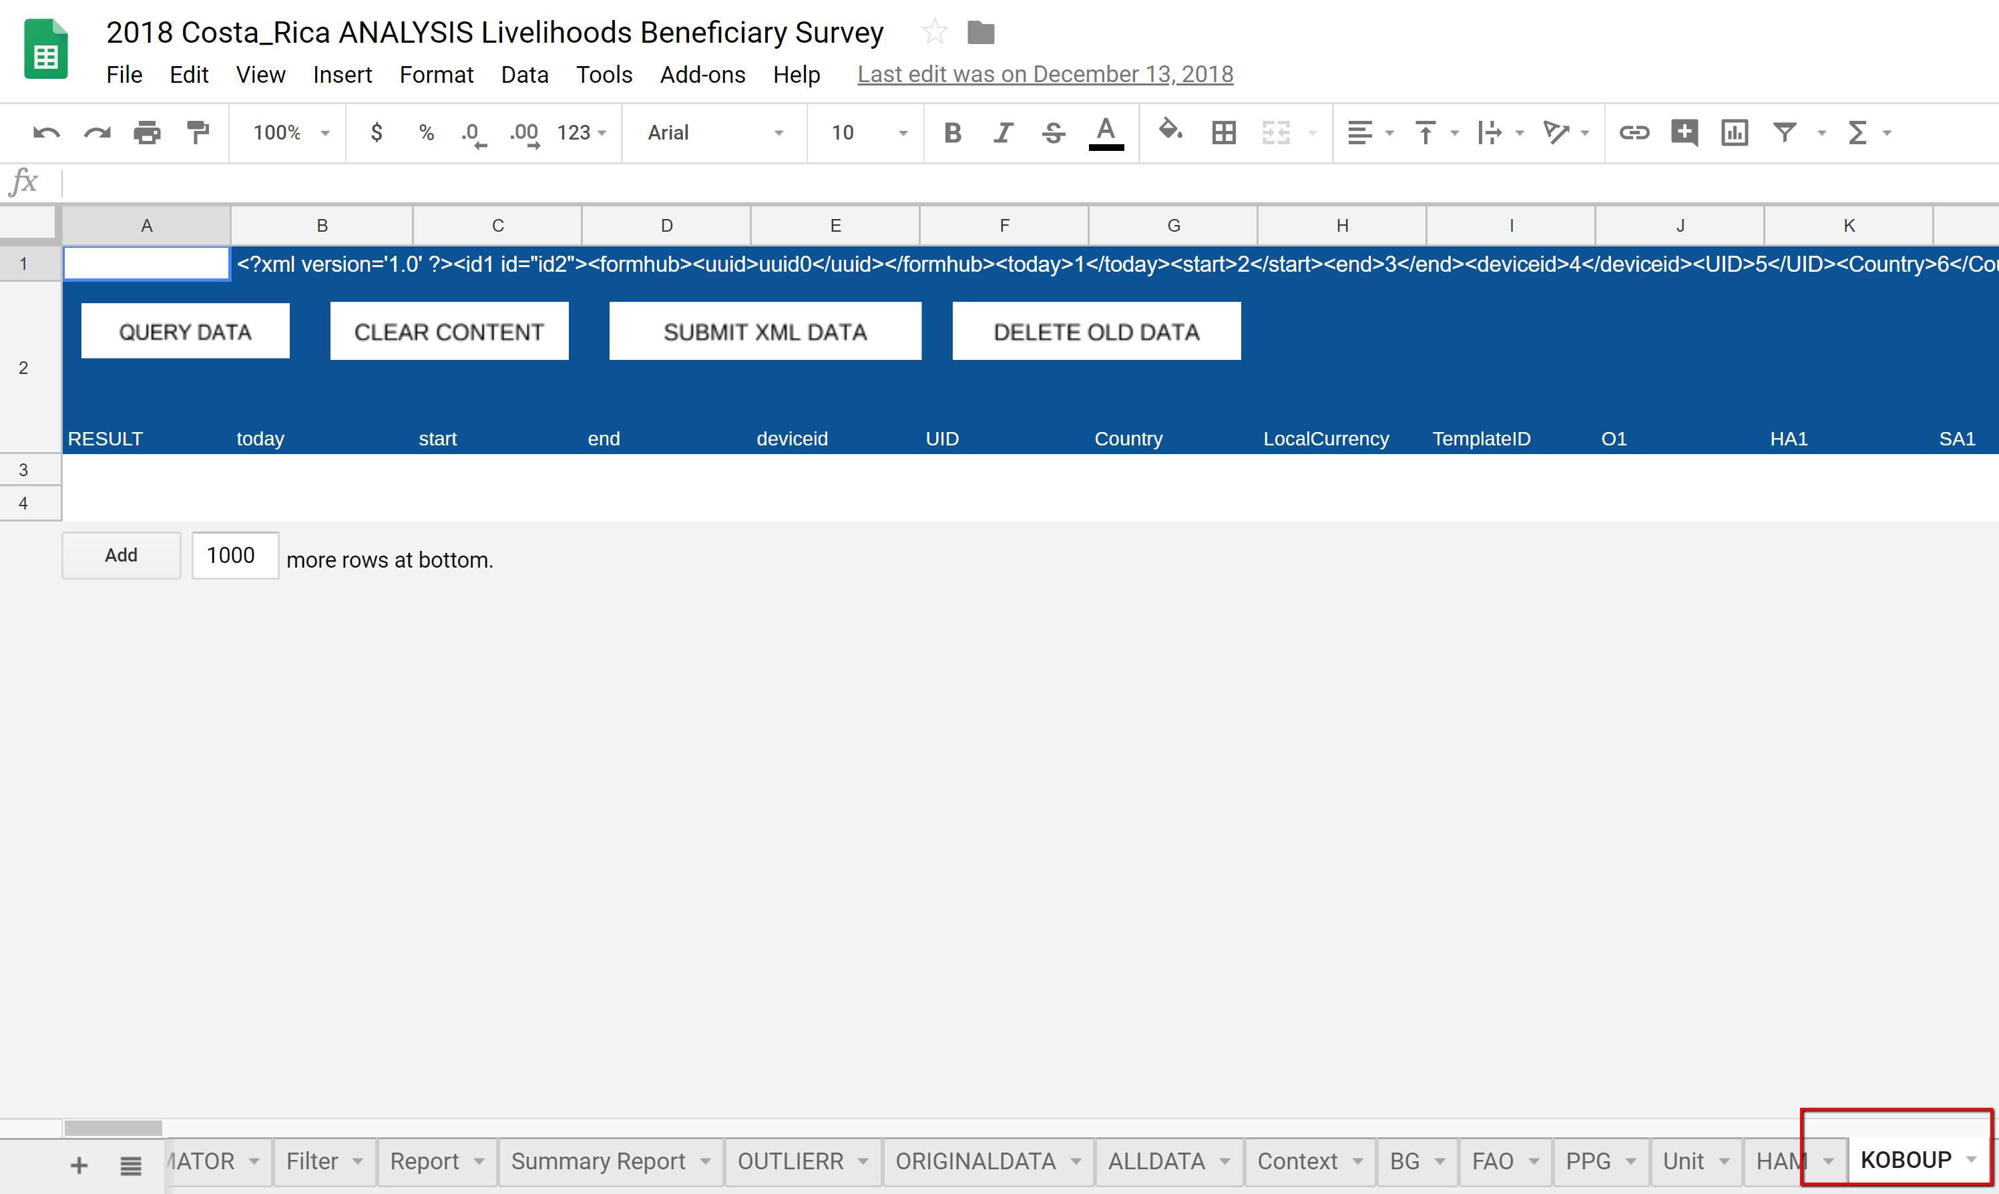This screenshot has width=1999, height=1194.
Task: Open the Add-ons menu
Action: (702, 75)
